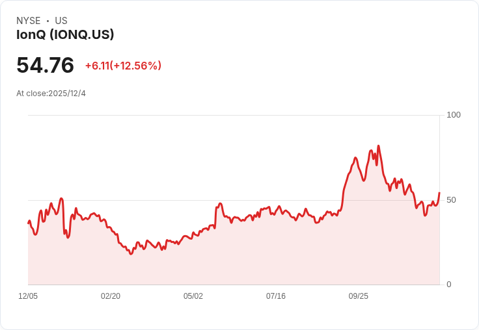479x330 pixels.
Task: Select the 09/25 date on x-axis
Action: pyautogui.click(x=359, y=296)
